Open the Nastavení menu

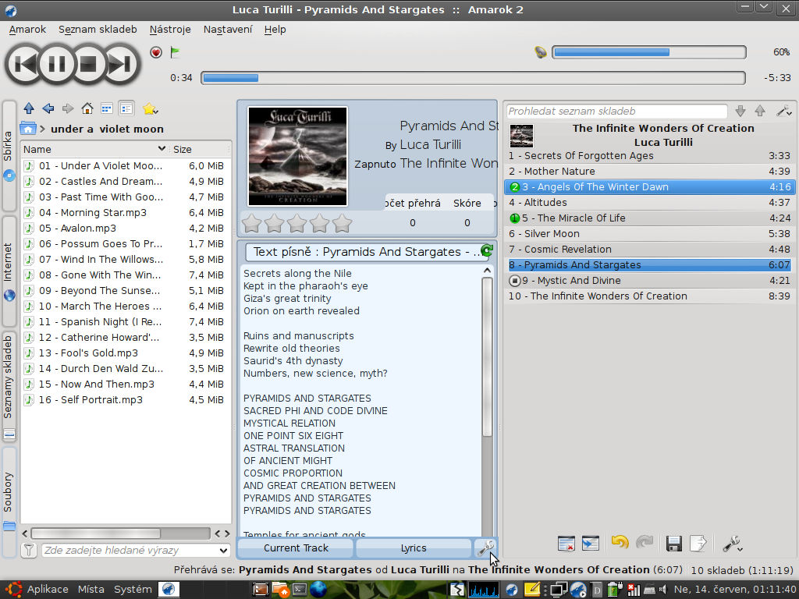228,30
